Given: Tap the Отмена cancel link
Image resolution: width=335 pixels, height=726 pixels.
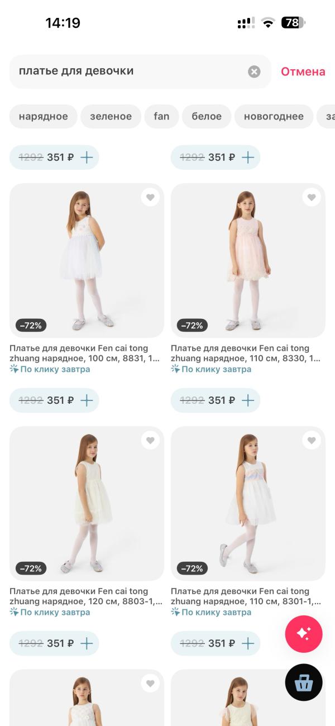Looking at the screenshot, I should tap(303, 71).
